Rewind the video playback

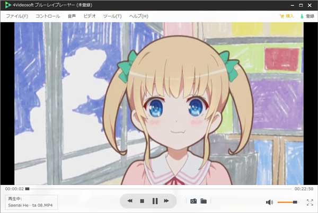[x=130, y=201]
